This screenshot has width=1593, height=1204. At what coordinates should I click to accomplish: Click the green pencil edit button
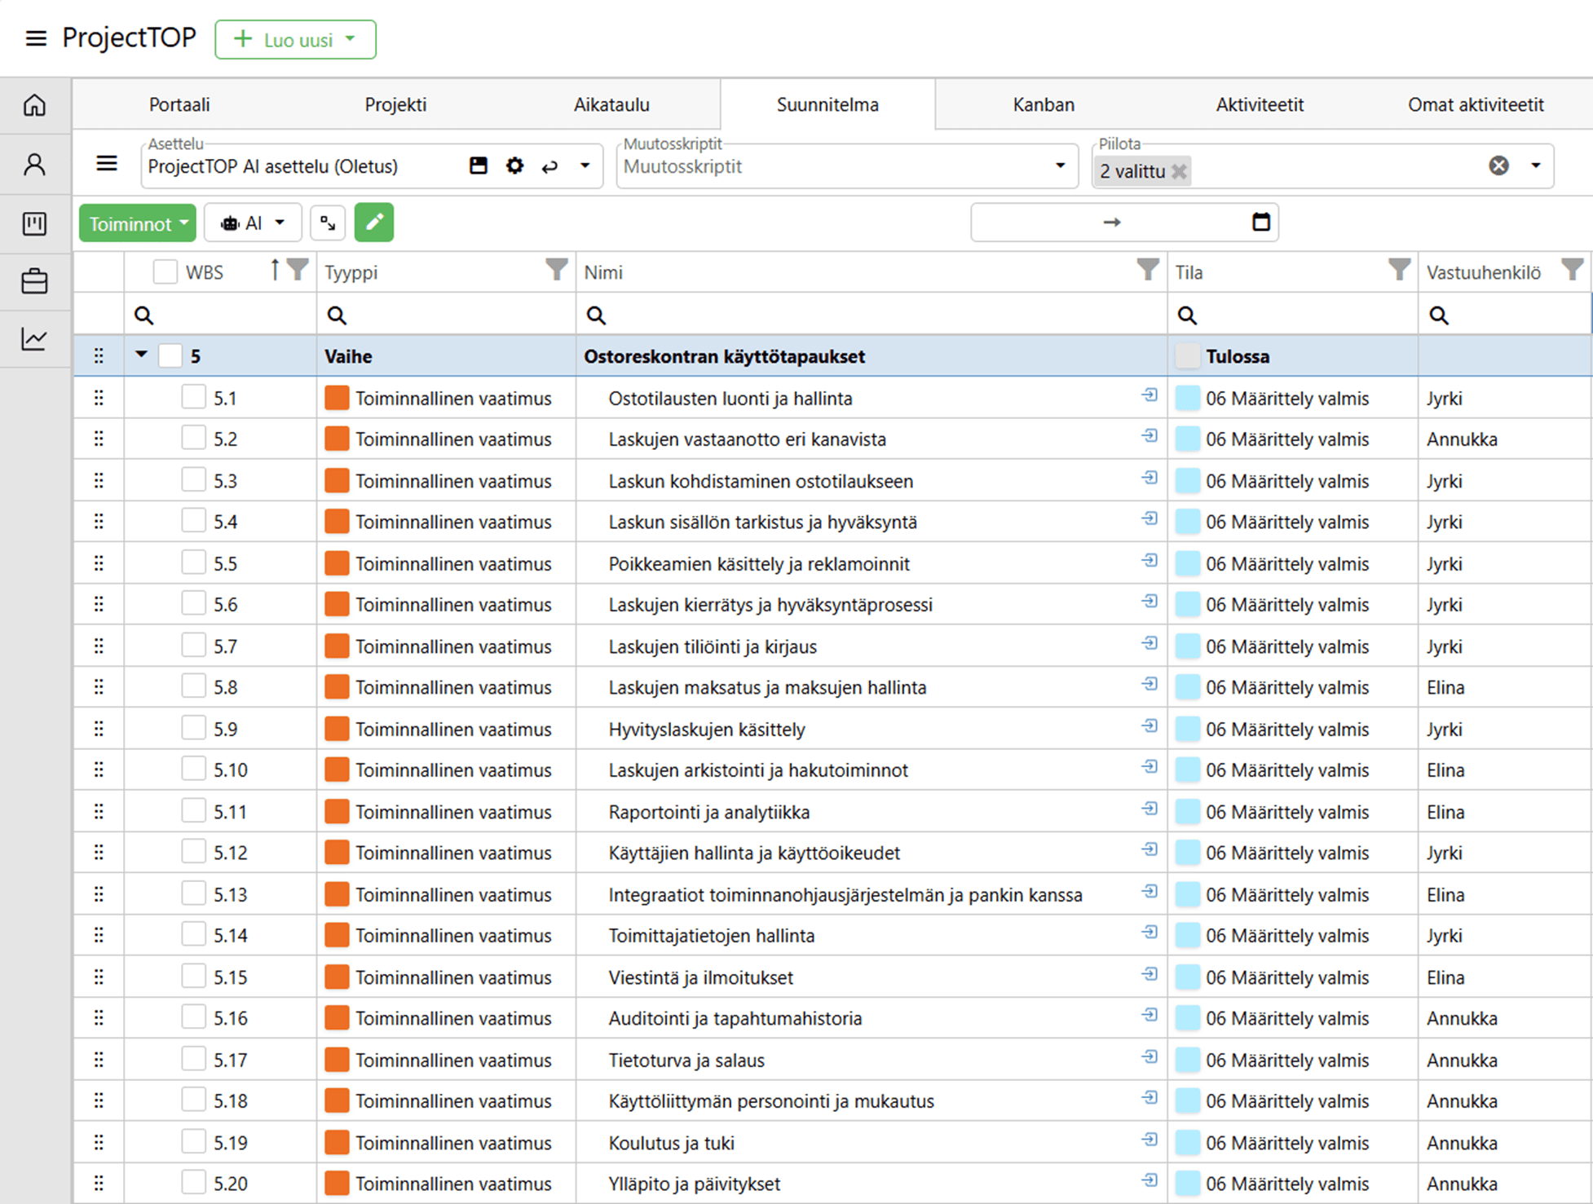tap(374, 223)
